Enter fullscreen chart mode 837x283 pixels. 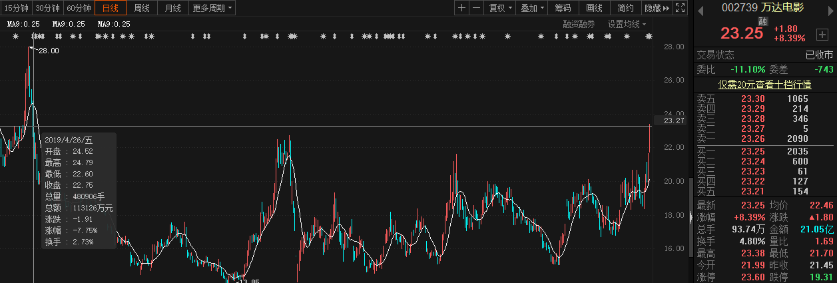(x=680, y=8)
